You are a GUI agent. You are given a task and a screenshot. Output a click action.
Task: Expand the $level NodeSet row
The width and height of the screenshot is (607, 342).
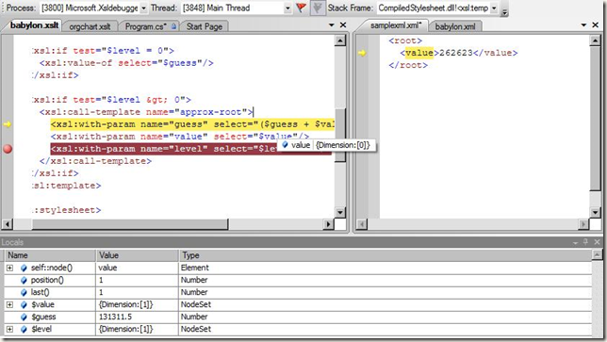9,329
